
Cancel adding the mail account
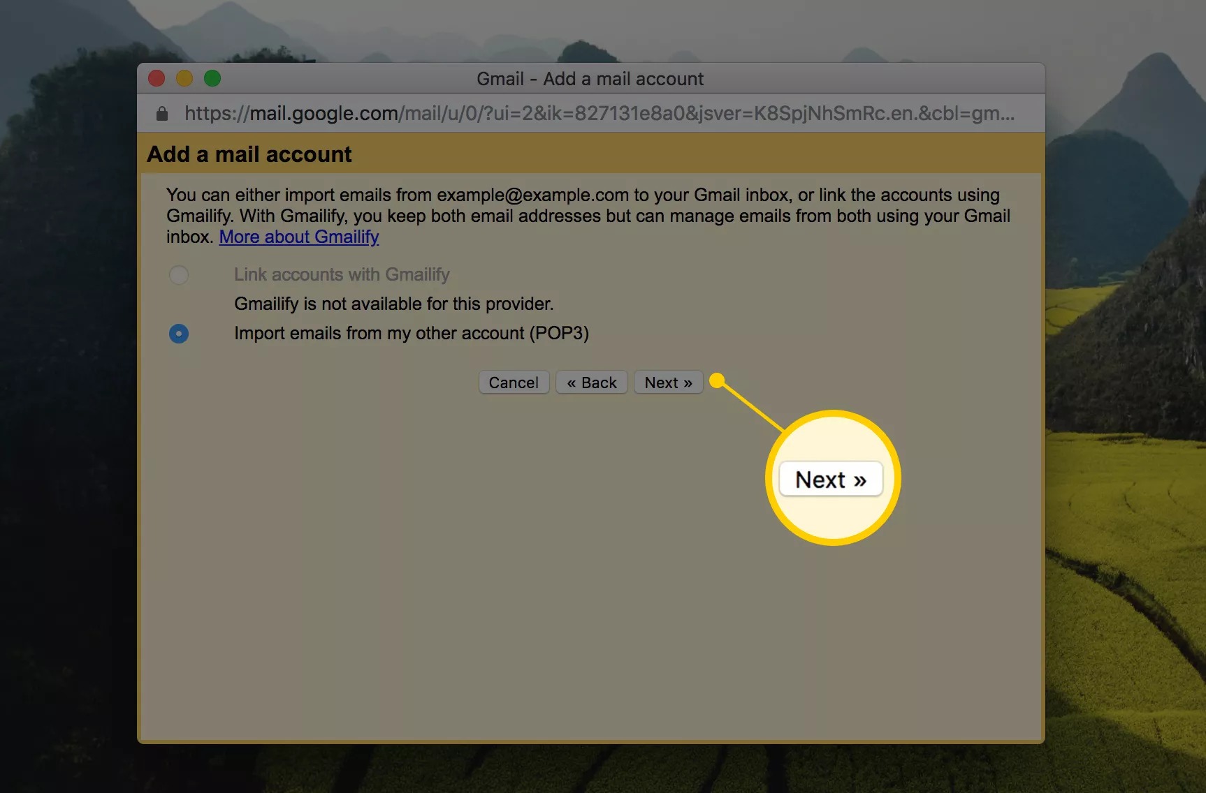[514, 383]
